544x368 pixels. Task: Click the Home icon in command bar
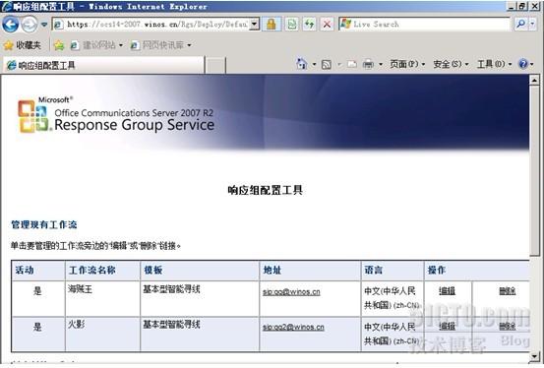click(301, 64)
